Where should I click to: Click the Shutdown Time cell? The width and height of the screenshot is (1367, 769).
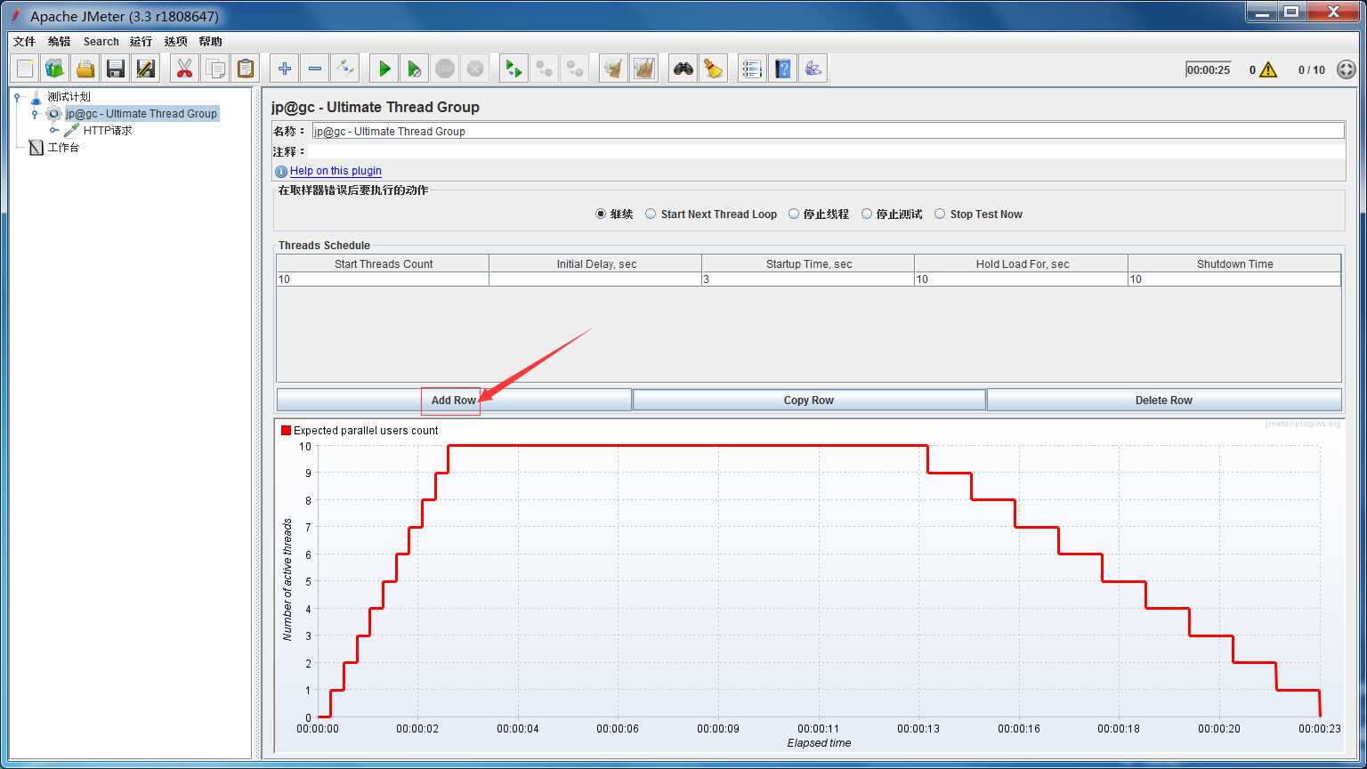pos(1234,279)
